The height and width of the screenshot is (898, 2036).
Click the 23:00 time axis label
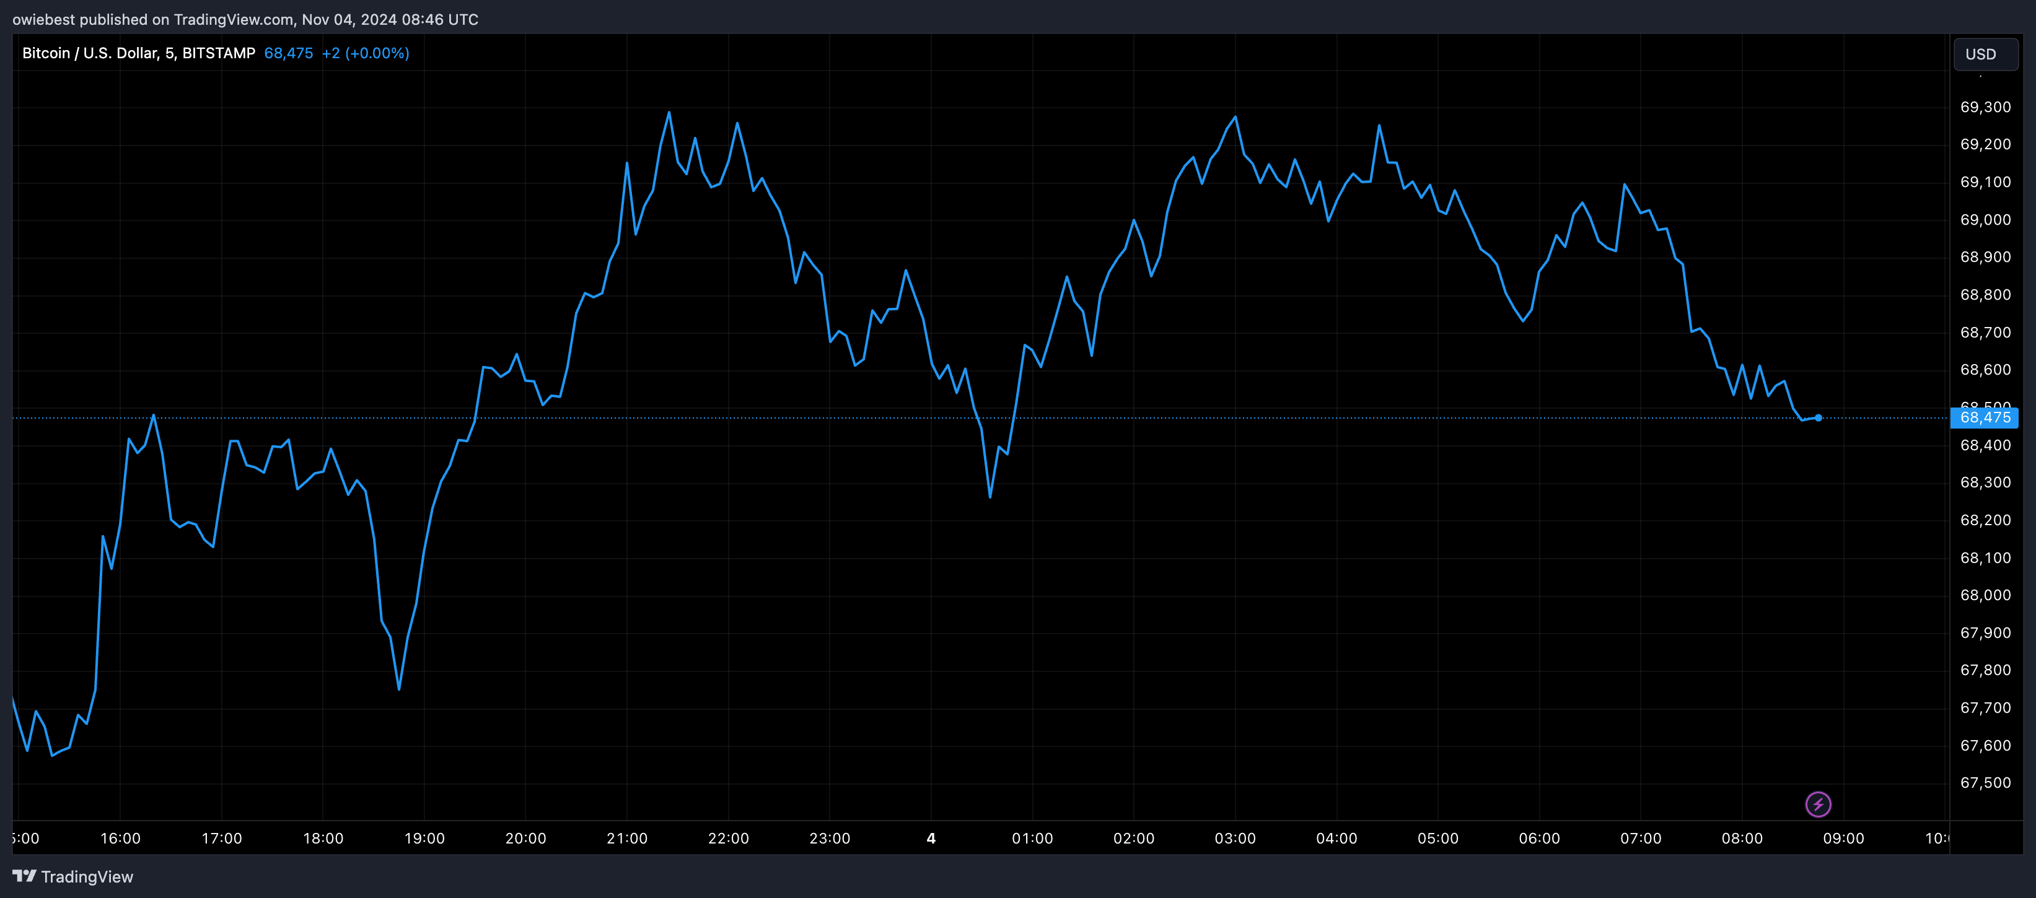pyautogui.click(x=830, y=838)
